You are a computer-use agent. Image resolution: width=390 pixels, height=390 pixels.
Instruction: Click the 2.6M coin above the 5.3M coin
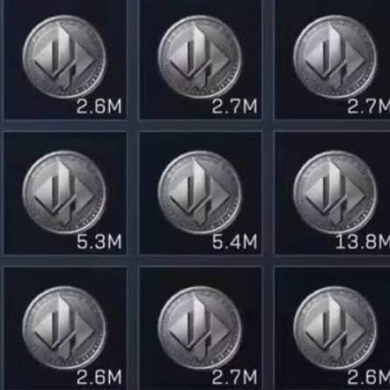[64, 57]
